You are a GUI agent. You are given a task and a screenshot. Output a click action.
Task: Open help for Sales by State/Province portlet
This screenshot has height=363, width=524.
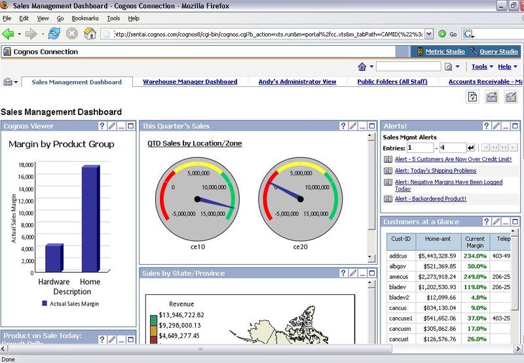[x=343, y=273]
